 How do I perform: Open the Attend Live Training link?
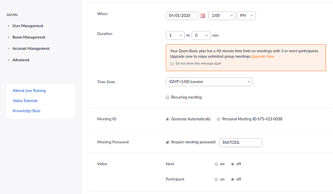(x=29, y=91)
